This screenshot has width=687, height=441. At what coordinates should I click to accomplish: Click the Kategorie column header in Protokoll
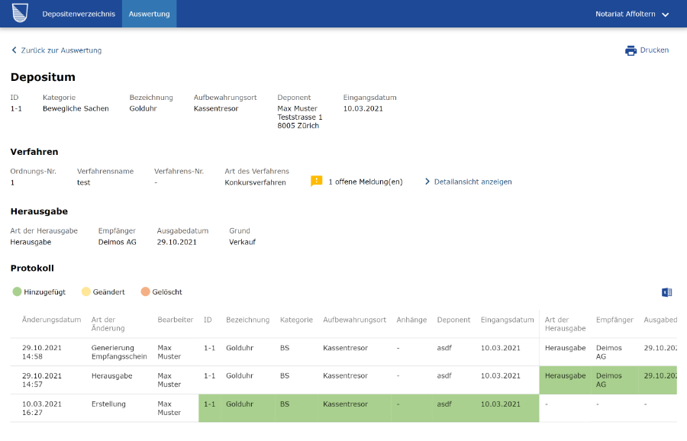296,320
